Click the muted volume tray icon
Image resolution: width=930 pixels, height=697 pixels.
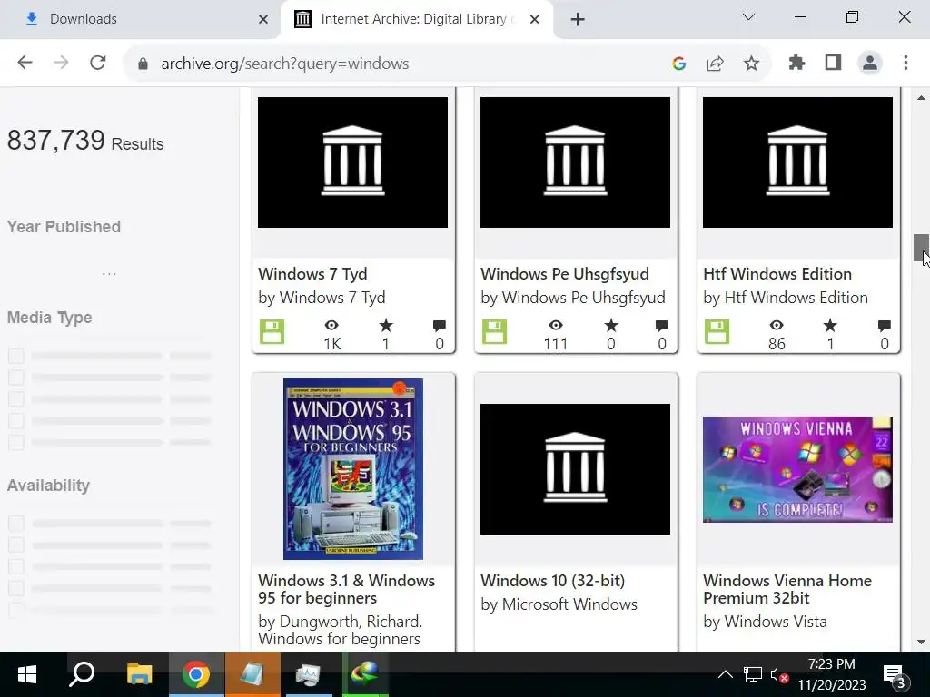[778, 674]
